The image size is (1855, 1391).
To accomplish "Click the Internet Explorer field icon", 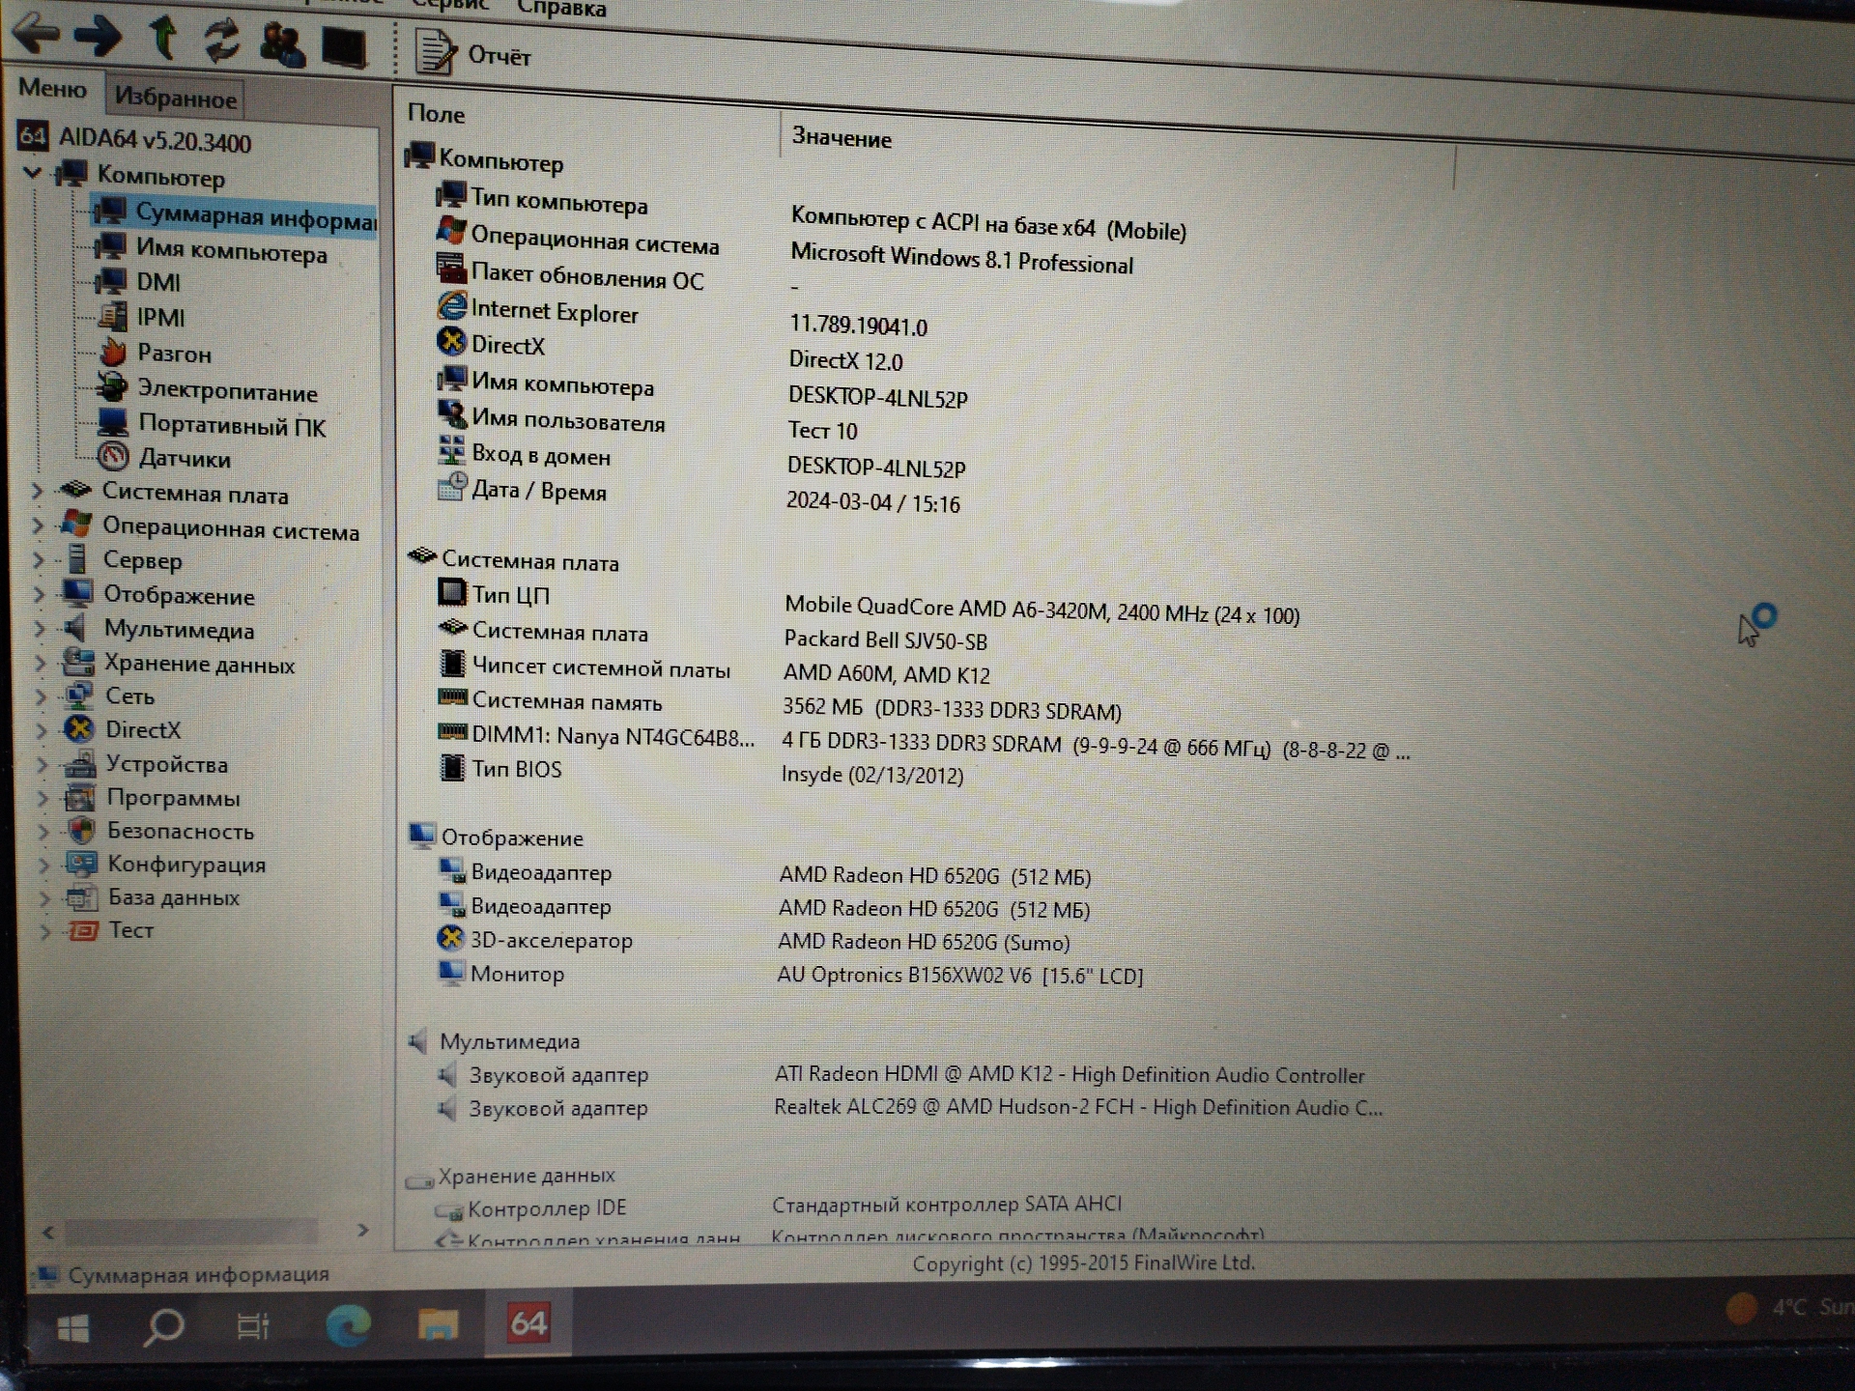I will point(451,306).
